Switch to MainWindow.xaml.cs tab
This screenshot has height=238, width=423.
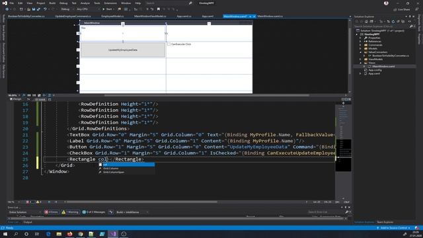(270, 16)
